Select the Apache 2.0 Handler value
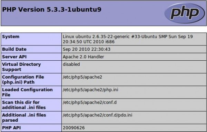Viewport: 207px width, 132px height. click(83, 57)
